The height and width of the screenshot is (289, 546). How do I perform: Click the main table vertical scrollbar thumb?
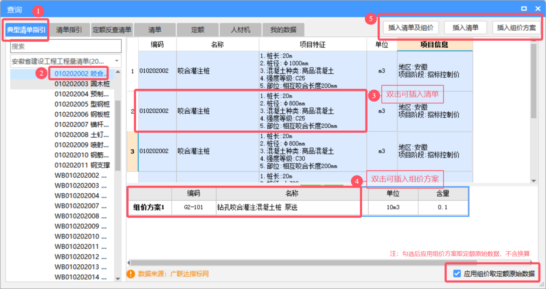tap(534, 81)
